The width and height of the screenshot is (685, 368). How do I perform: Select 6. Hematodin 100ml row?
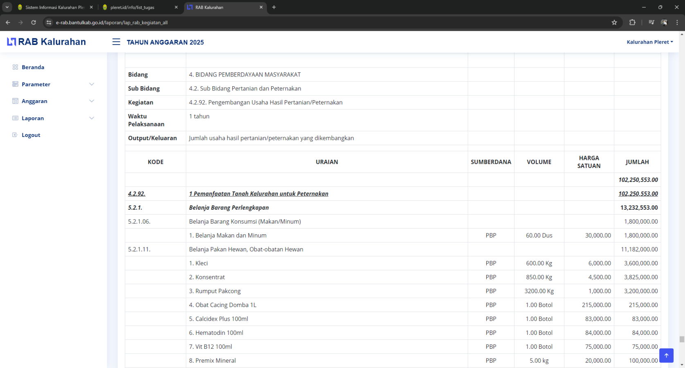point(393,333)
